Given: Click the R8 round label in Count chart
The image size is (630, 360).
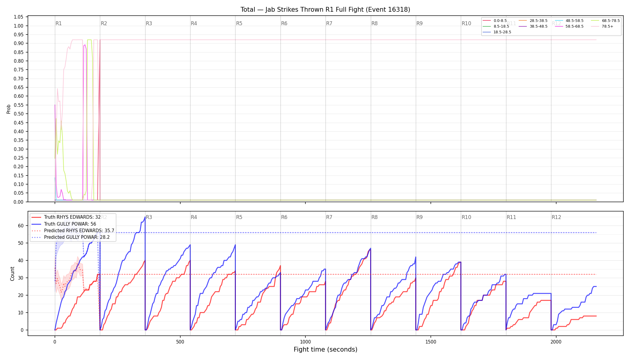Looking at the screenshot, I should (374, 217).
